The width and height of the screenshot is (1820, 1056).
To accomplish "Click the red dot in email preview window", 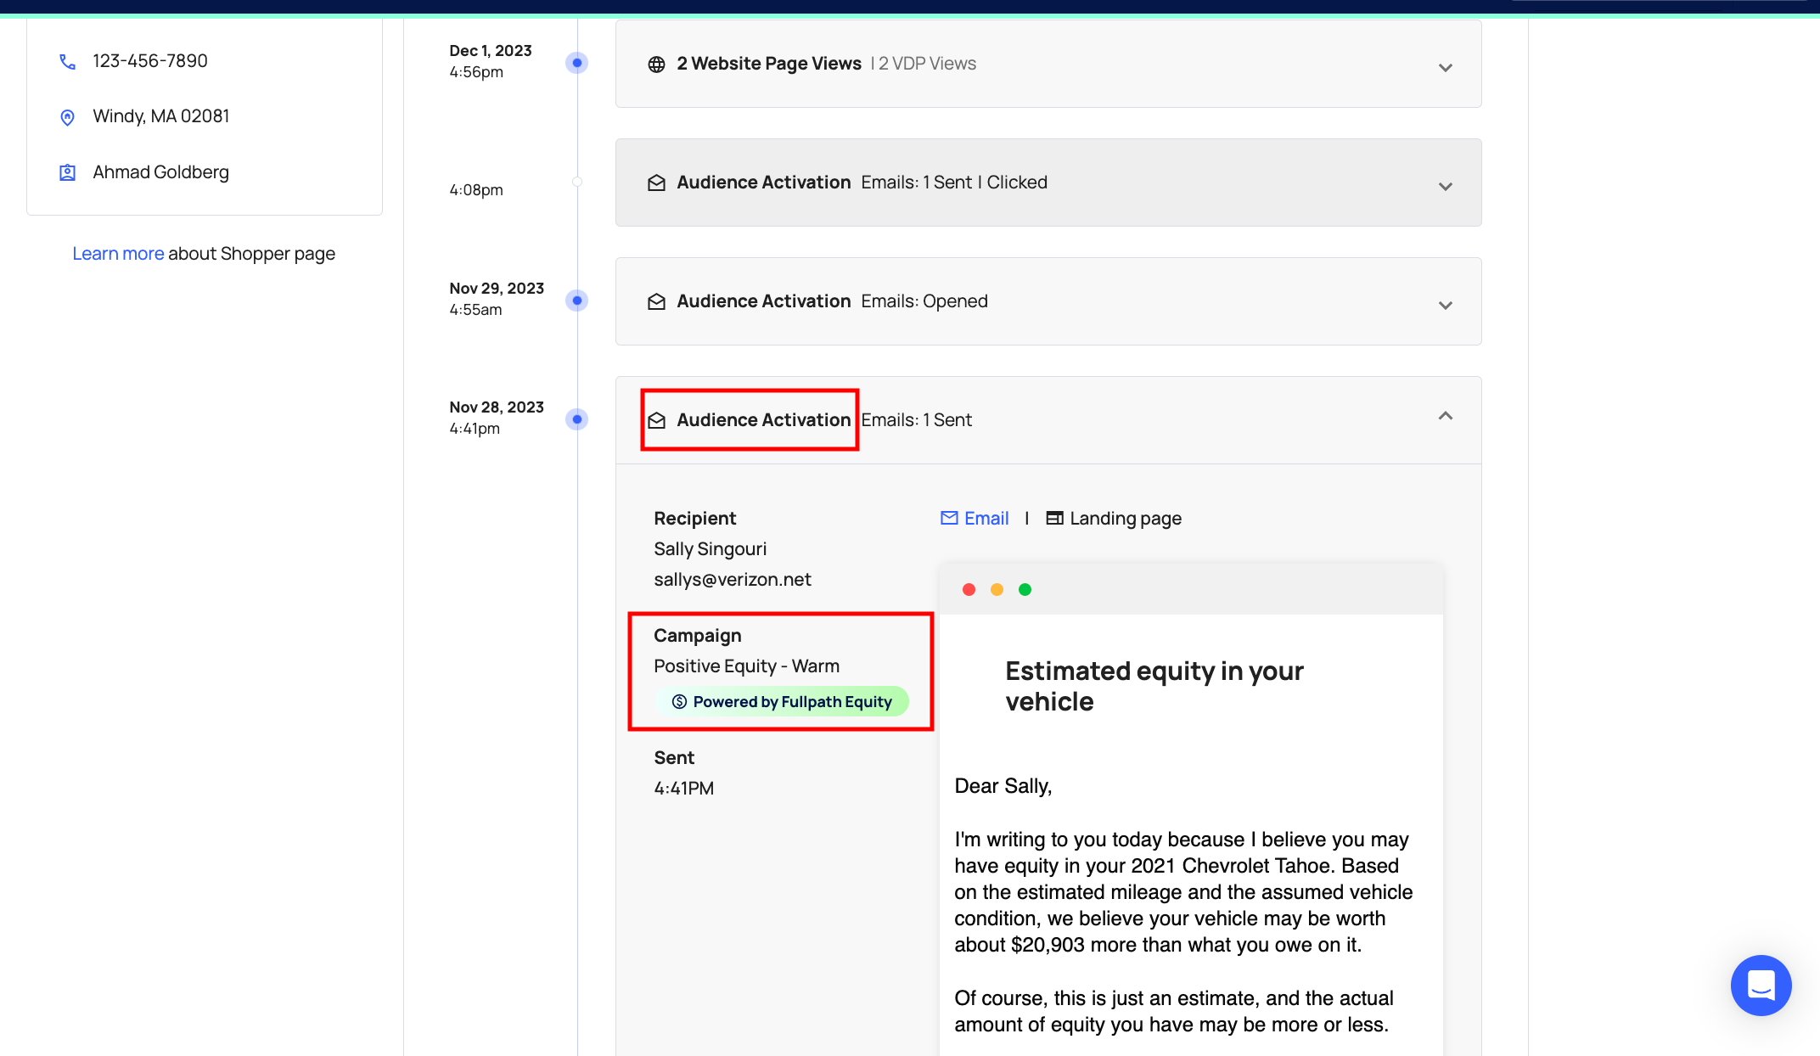I will [969, 590].
